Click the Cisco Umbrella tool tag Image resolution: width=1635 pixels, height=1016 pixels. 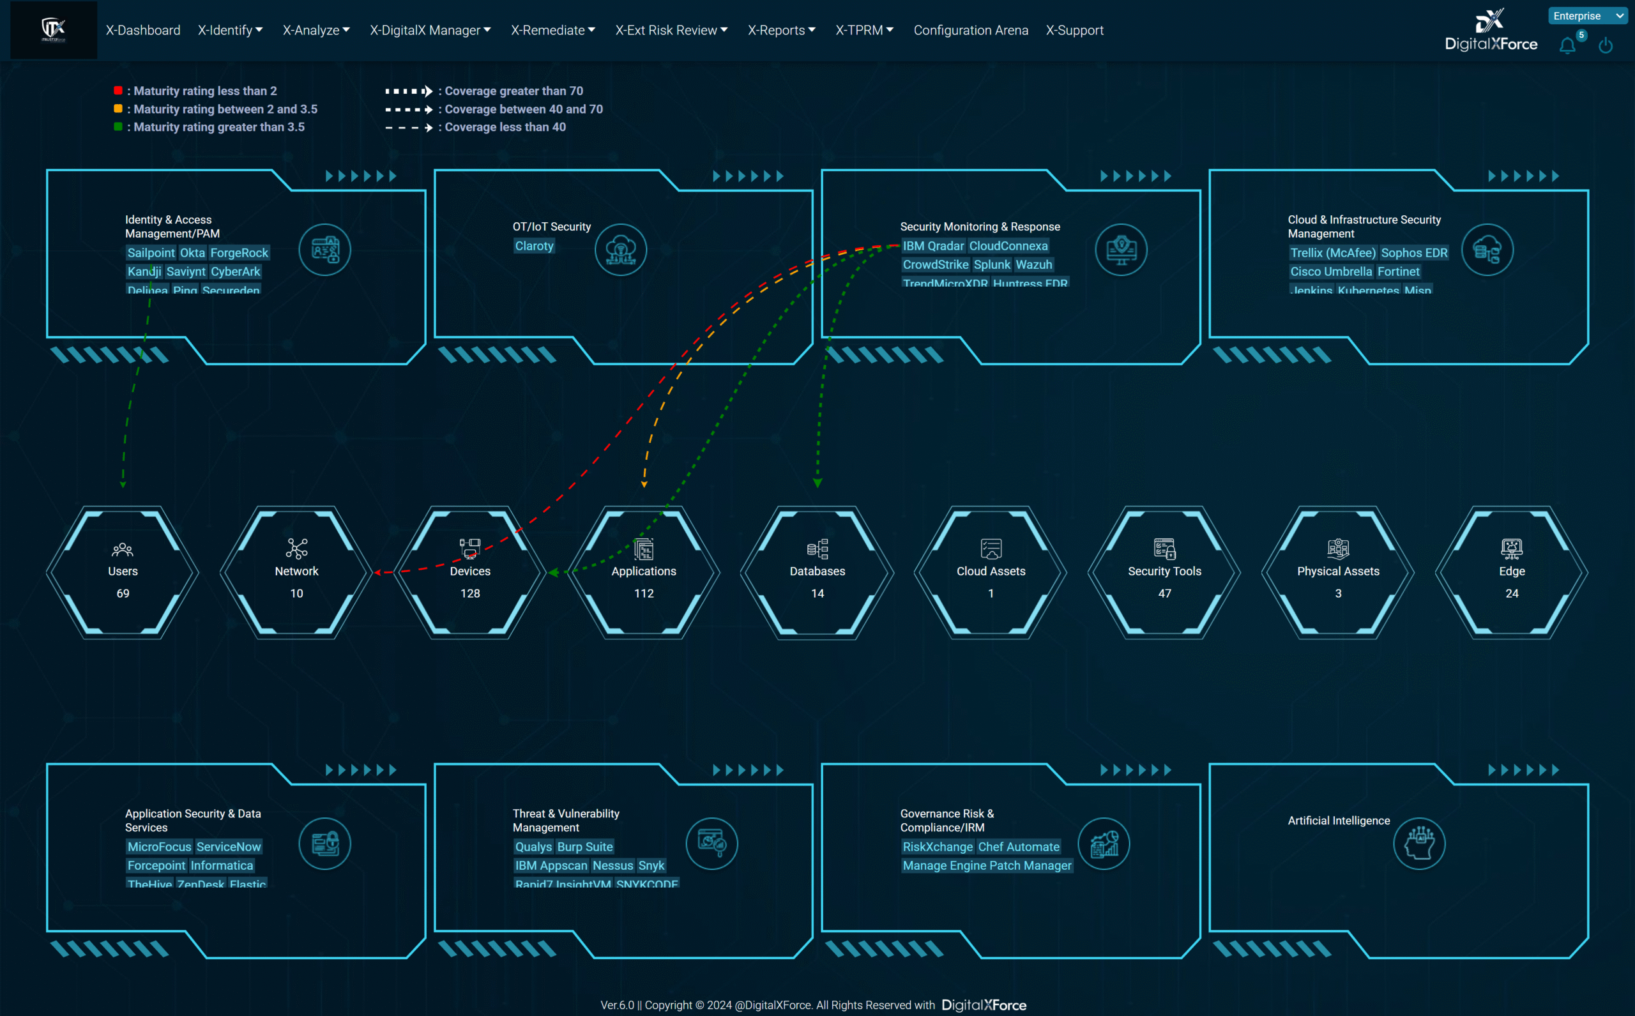1331,271
